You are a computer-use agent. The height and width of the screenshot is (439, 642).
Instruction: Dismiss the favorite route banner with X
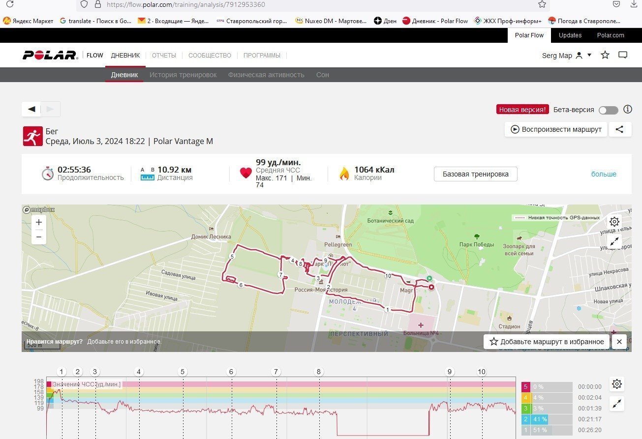pos(619,342)
